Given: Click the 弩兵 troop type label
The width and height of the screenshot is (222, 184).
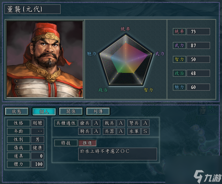Looking at the screenshot, I should click(x=134, y=123).
